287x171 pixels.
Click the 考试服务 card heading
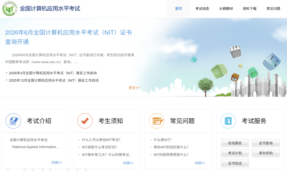click(x=254, y=121)
